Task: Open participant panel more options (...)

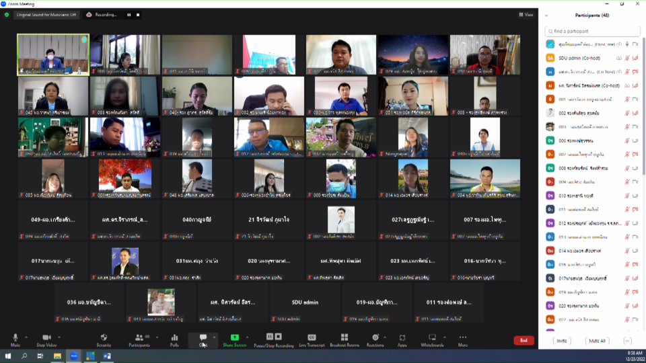Action: [627, 341]
